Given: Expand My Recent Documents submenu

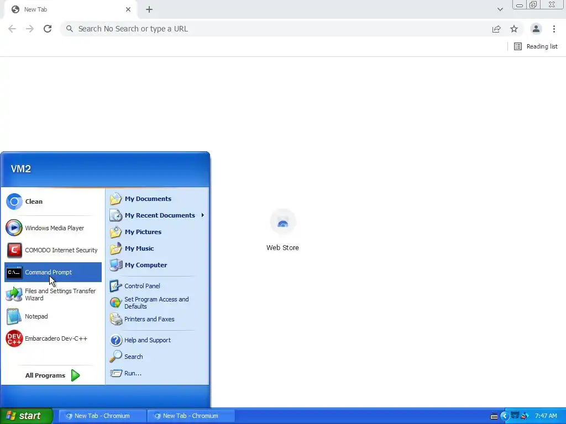Looking at the screenshot, I should pos(157,215).
